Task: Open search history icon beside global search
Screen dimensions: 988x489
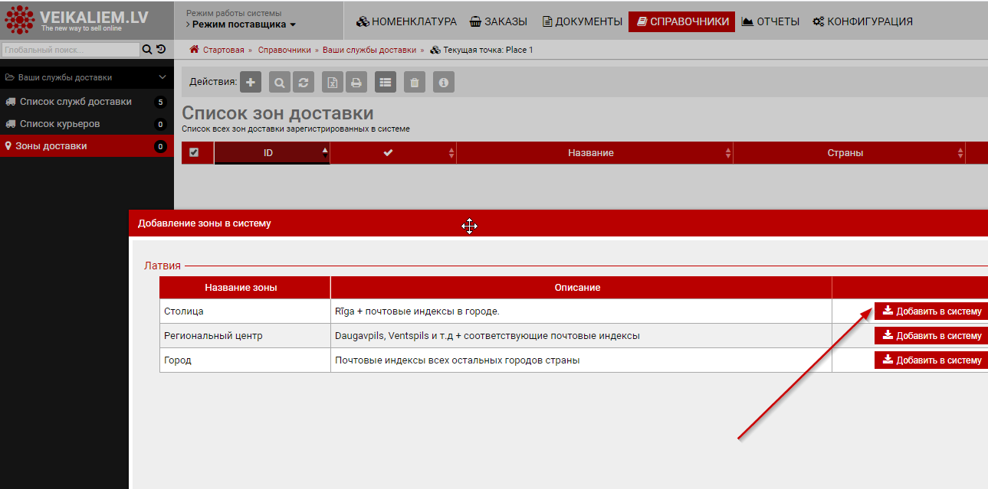Action: tap(161, 50)
